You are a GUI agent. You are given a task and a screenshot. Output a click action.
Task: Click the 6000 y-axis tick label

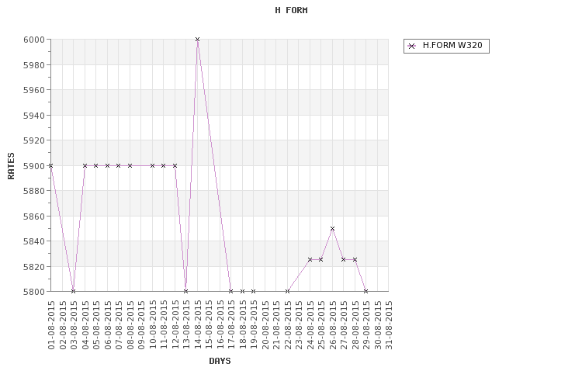tap(34, 40)
